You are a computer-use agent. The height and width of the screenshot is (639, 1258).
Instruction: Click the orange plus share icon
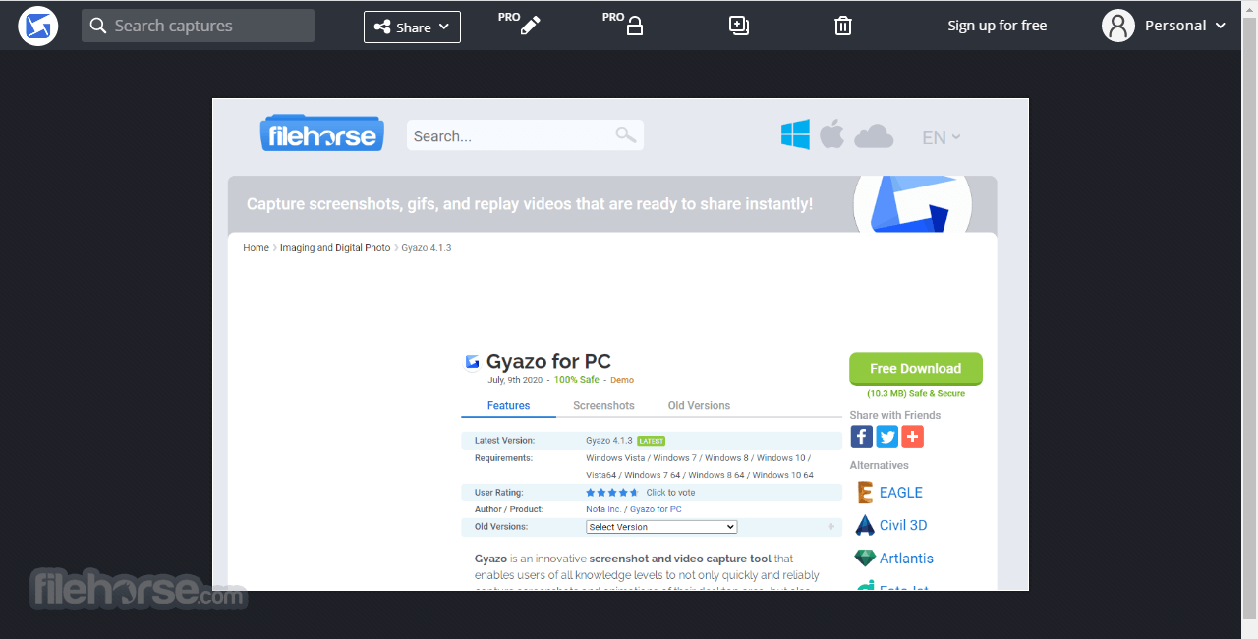click(x=913, y=437)
